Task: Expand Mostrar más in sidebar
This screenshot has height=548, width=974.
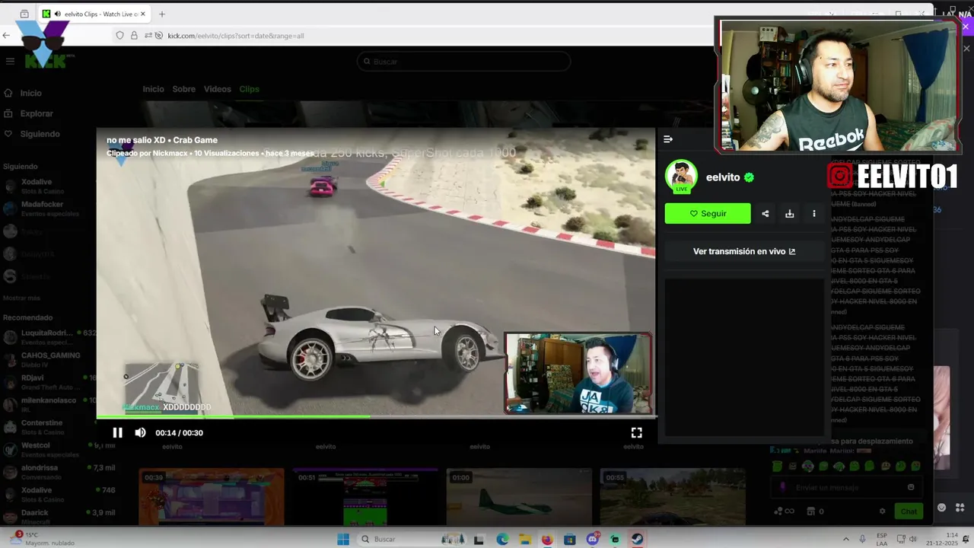Action: click(21, 298)
